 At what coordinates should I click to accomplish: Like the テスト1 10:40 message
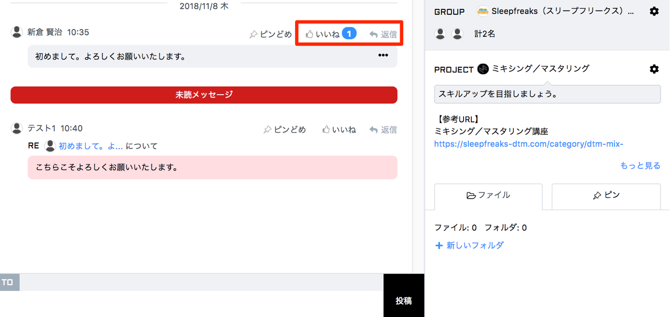tap(339, 130)
